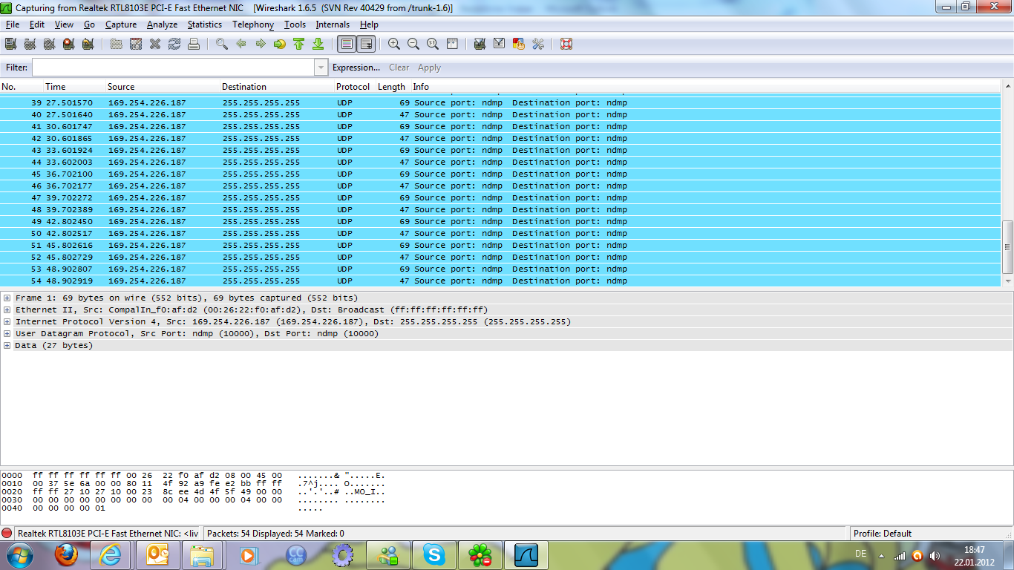Open Firefox from the taskbar
The height and width of the screenshot is (570, 1014).
click(x=66, y=554)
